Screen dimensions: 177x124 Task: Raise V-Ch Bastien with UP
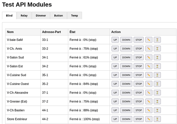pos(115,110)
